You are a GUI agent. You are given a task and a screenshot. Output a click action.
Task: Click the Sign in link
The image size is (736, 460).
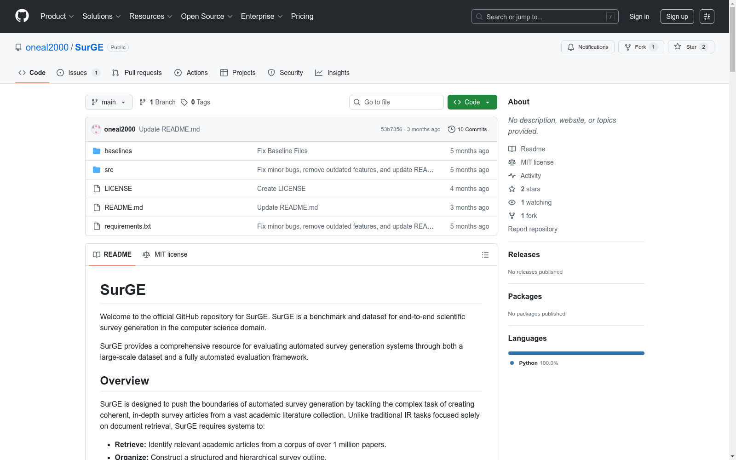[639, 17]
